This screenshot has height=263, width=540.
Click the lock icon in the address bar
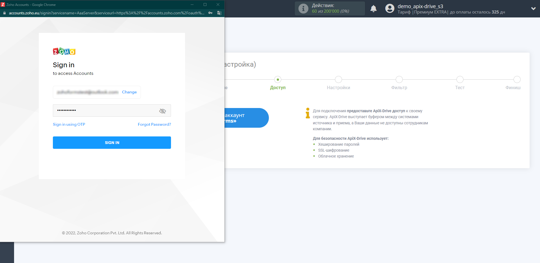(4, 13)
